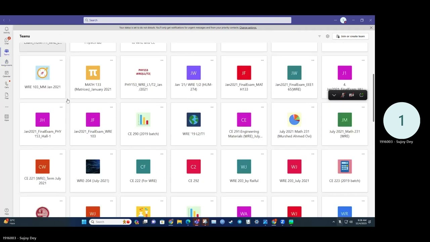
Task: Open more options for CE 290 team
Action: pos(162,107)
